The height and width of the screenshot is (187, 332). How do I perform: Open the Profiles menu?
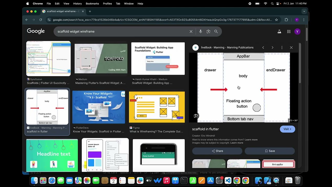[x=107, y=4]
